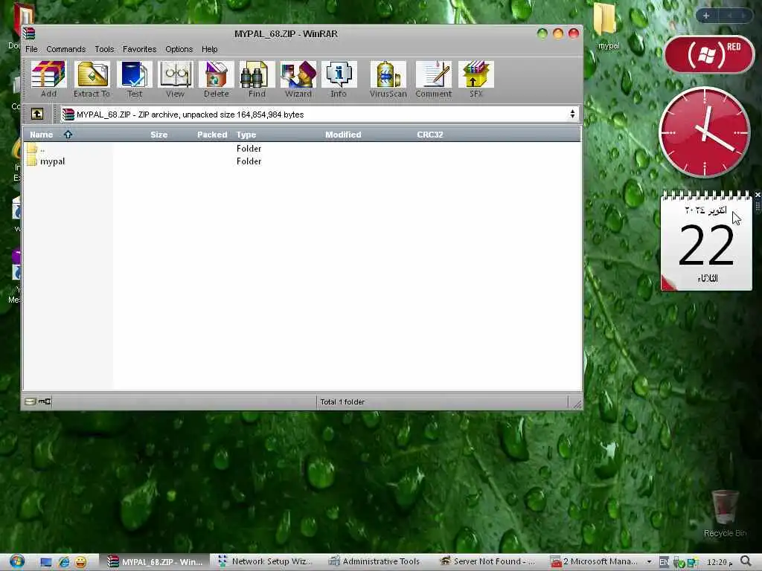Start VirusScan from the toolbar
This screenshot has height=571, width=762.
click(388, 79)
